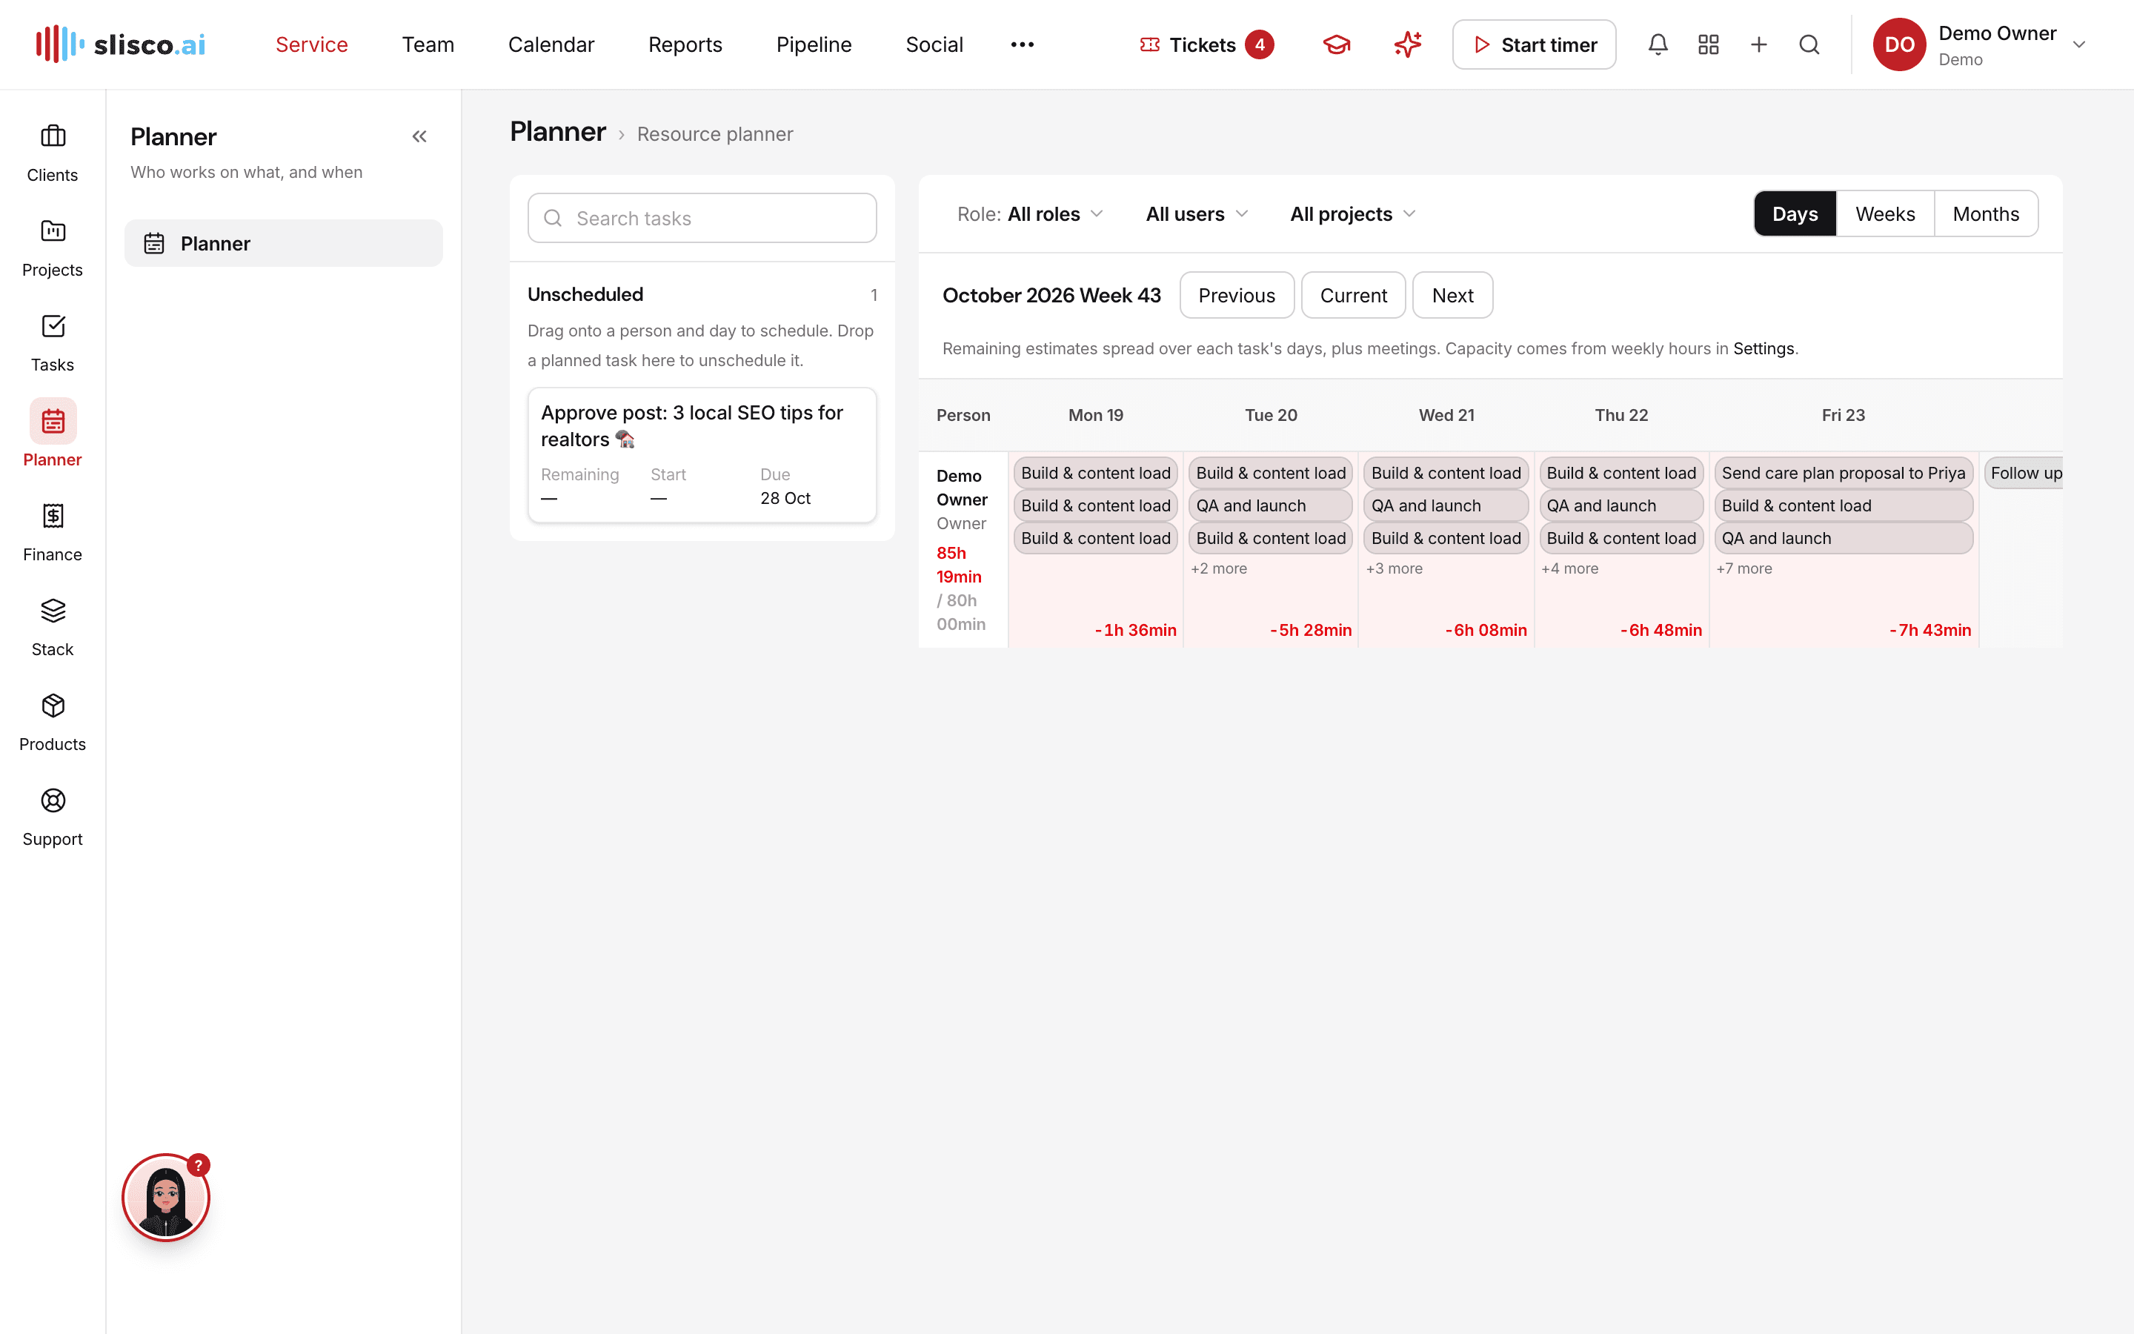Open the Pipeline menu
2134x1334 pixels.
[813, 44]
